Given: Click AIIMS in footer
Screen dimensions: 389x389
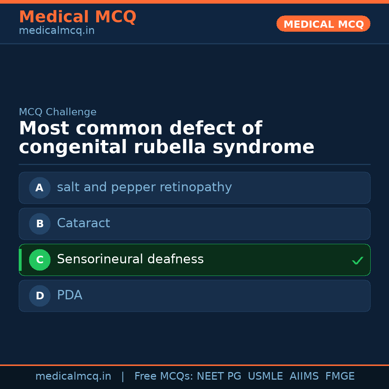Looking at the screenshot, I should pos(304,376).
